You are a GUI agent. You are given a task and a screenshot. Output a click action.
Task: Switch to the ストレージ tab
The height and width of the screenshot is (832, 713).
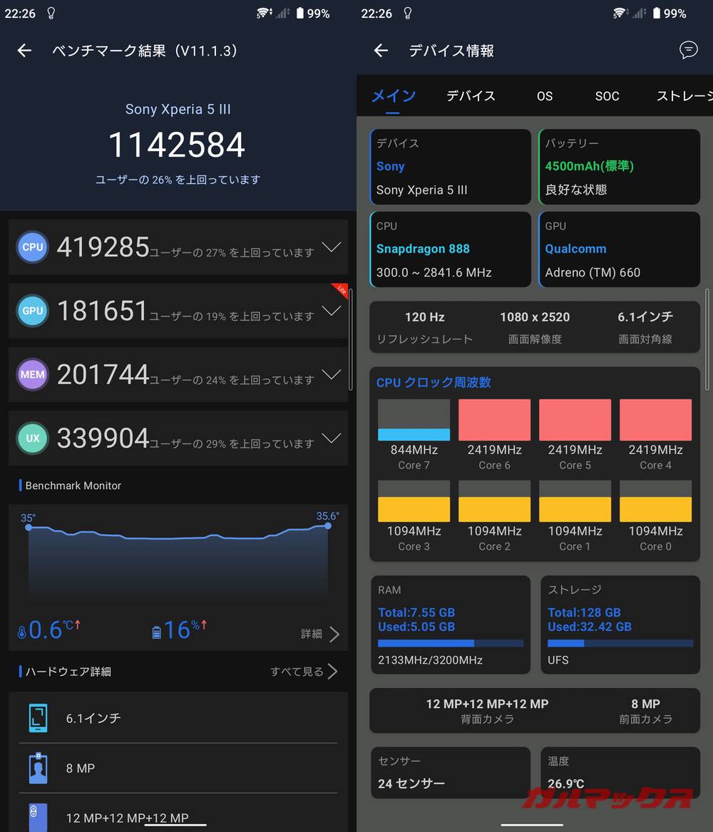(x=684, y=96)
